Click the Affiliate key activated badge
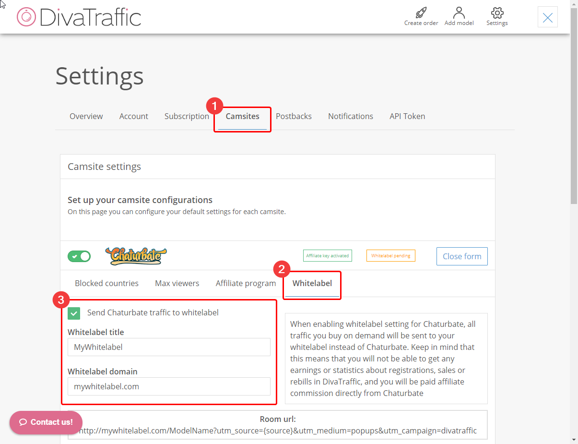Image resolution: width=578 pixels, height=444 pixels. (328, 256)
